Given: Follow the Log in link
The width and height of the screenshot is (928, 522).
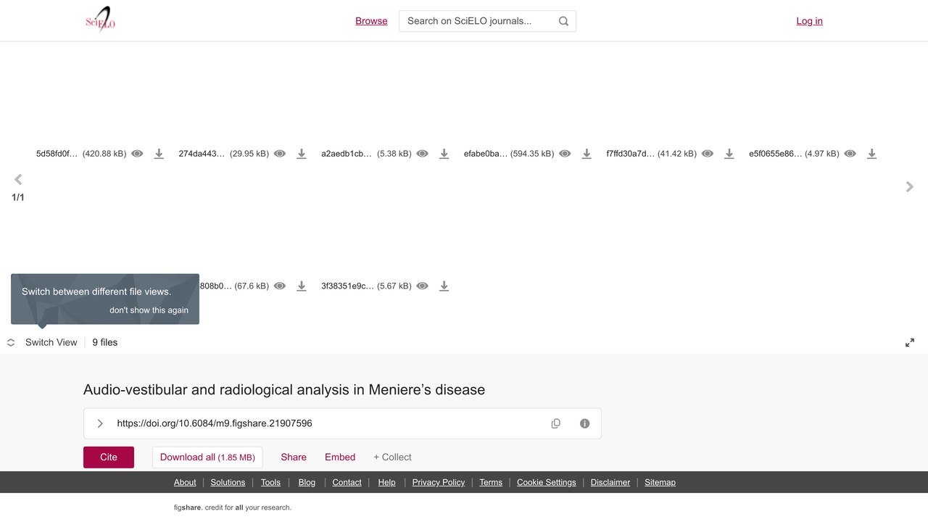Looking at the screenshot, I should coord(809,21).
